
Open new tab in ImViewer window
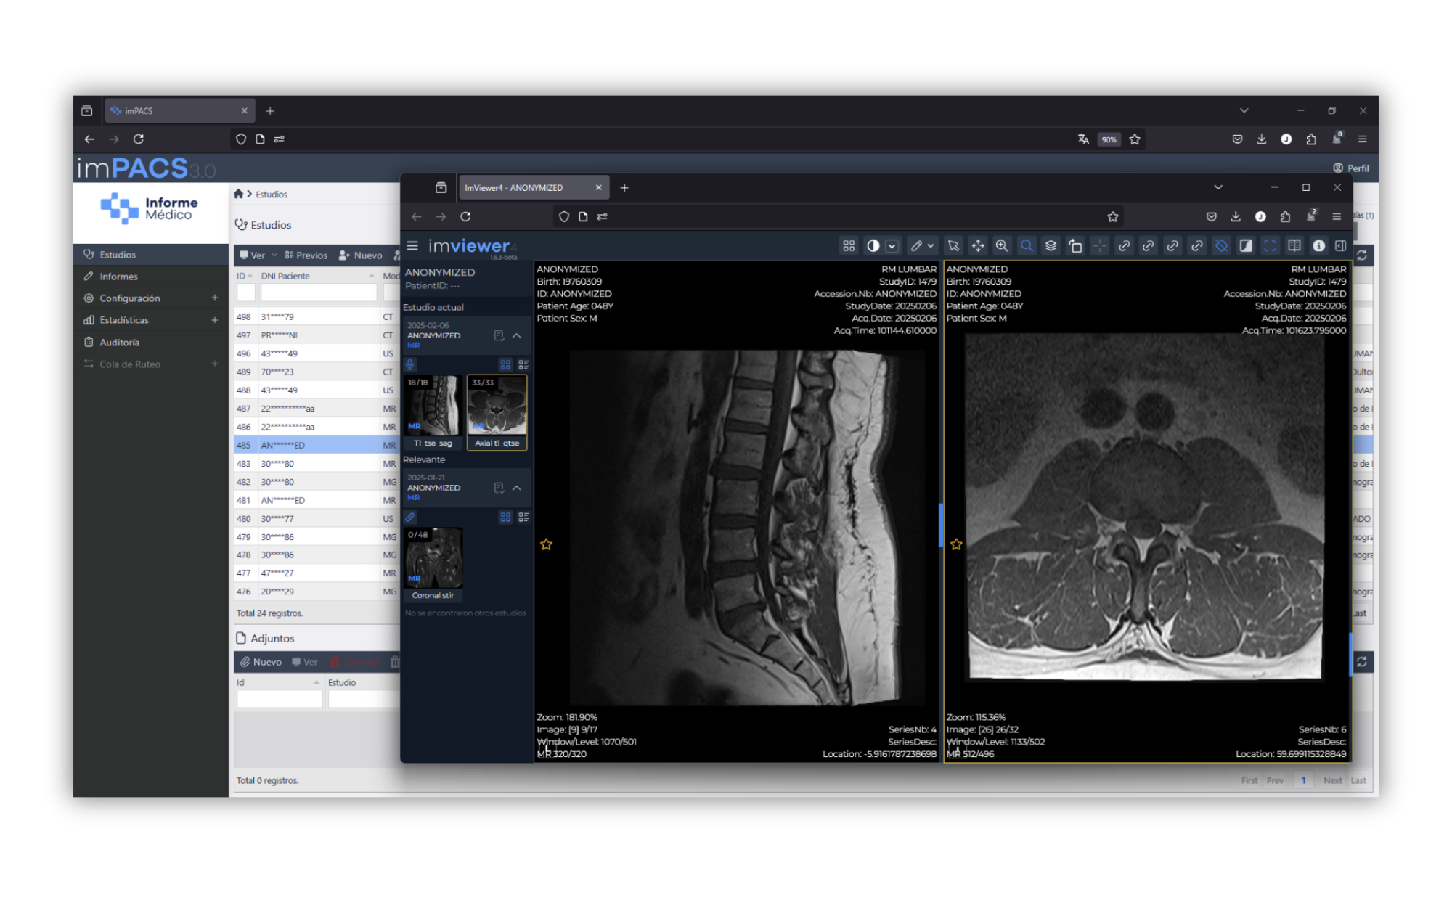click(624, 188)
